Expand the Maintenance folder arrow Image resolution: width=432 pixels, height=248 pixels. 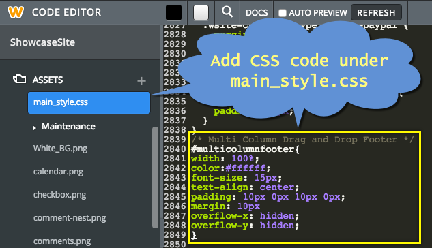pyautogui.click(x=34, y=128)
